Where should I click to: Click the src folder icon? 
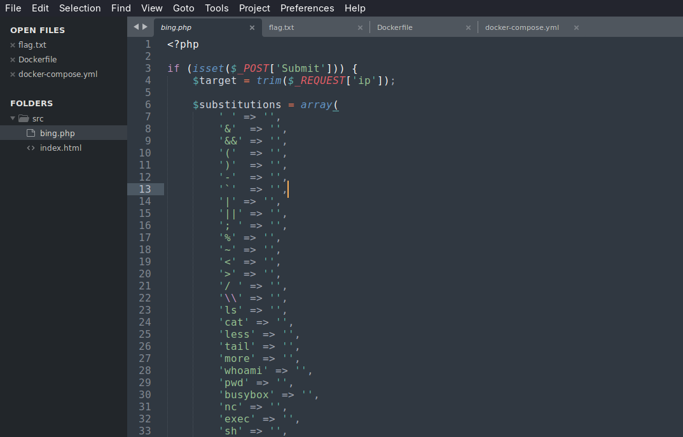pyautogui.click(x=24, y=118)
